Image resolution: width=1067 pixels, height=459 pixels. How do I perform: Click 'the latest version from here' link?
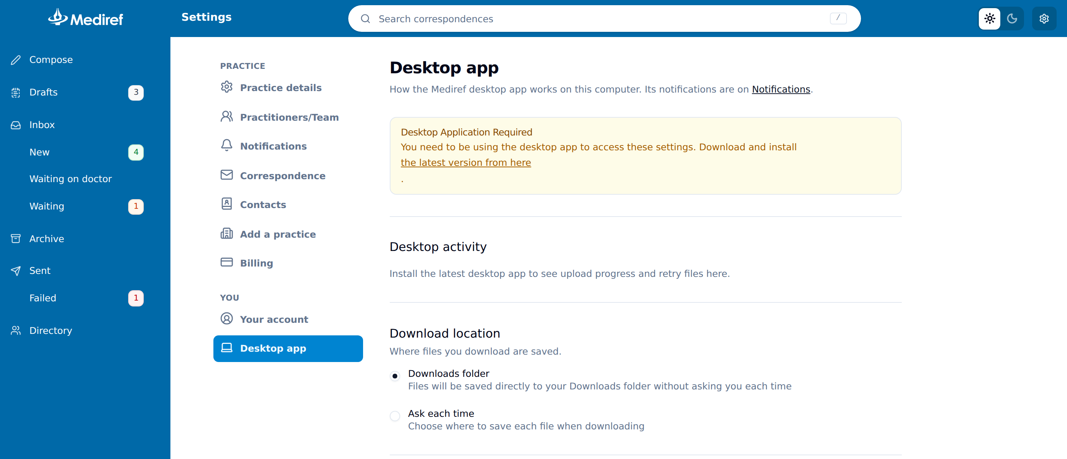(466, 163)
